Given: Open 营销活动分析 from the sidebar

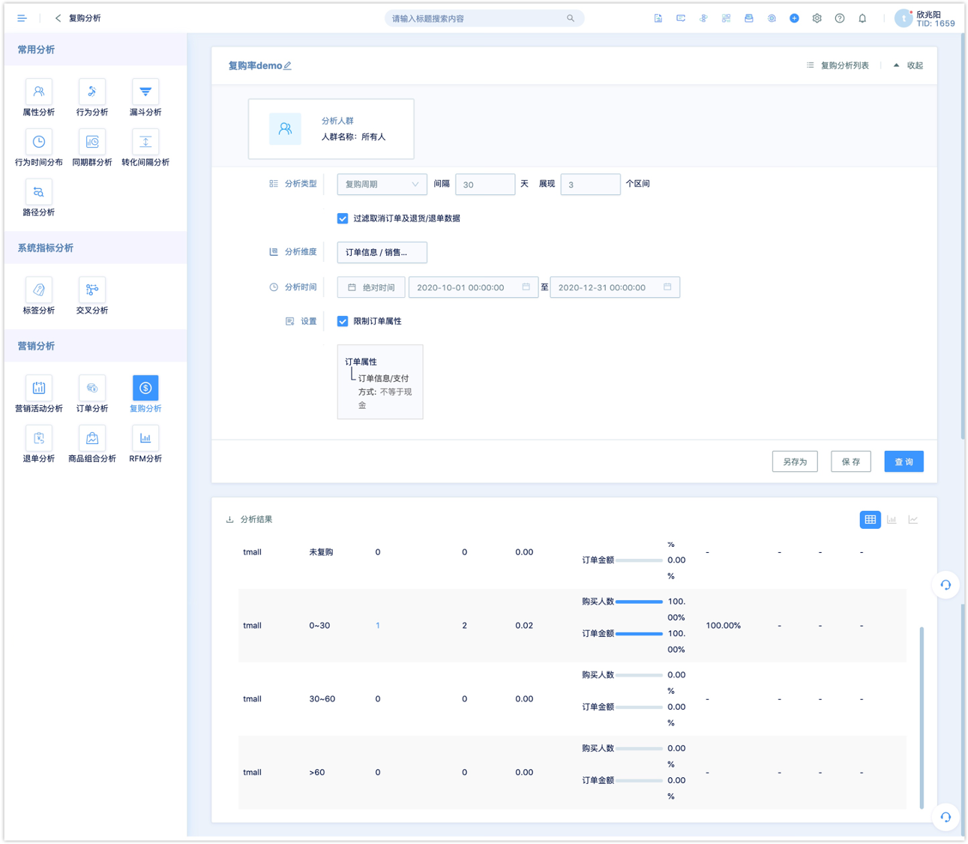Looking at the screenshot, I should (x=38, y=395).
